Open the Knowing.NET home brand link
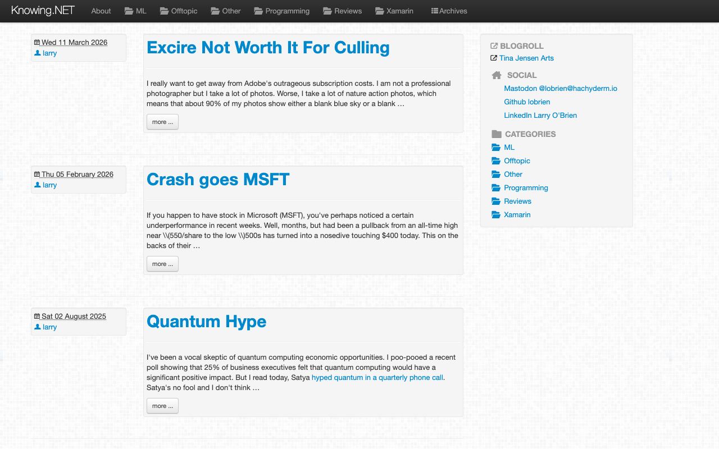Image resolution: width=719 pixels, height=449 pixels. (x=43, y=11)
